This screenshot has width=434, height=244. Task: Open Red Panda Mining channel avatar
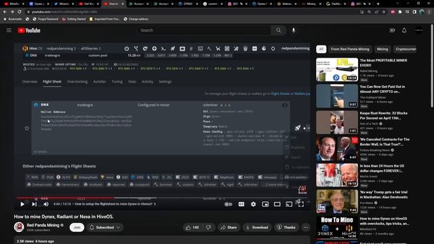(x=19, y=227)
